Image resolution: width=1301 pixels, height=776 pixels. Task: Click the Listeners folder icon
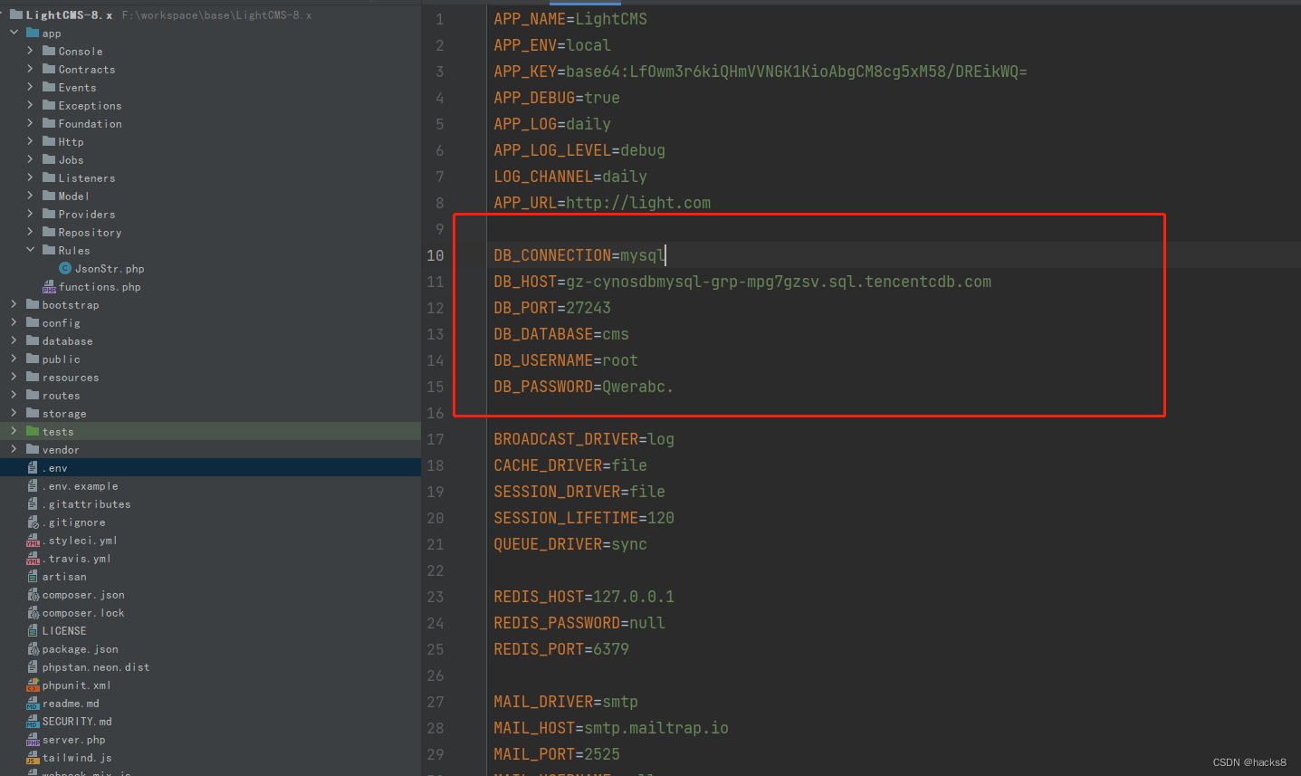point(49,177)
